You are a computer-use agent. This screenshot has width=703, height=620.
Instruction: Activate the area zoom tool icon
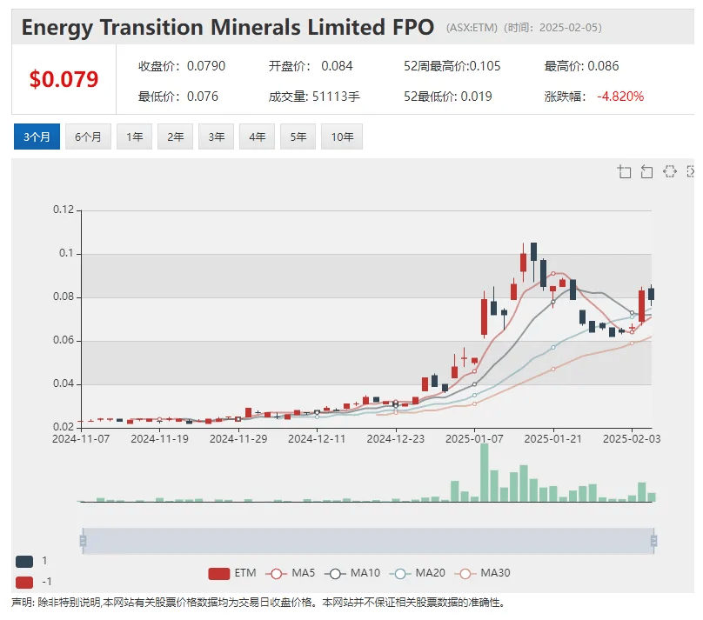point(624,171)
